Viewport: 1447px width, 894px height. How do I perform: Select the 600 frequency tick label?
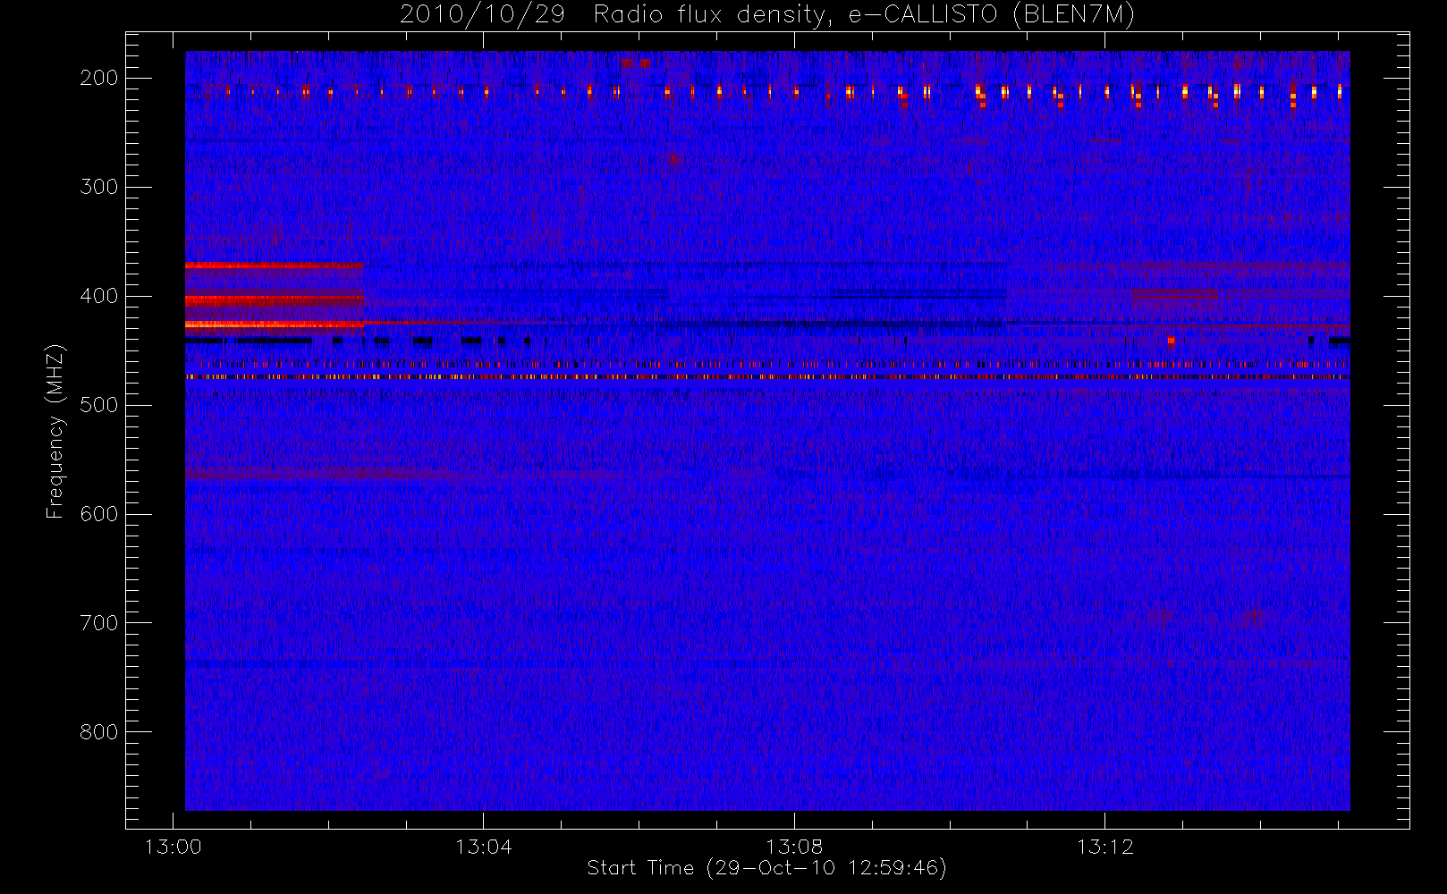click(98, 514)
